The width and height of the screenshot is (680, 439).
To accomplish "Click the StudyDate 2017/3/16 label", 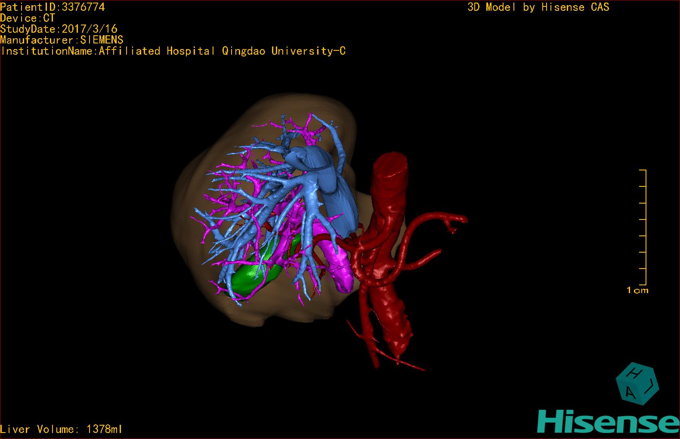I will tap(59, 29).
